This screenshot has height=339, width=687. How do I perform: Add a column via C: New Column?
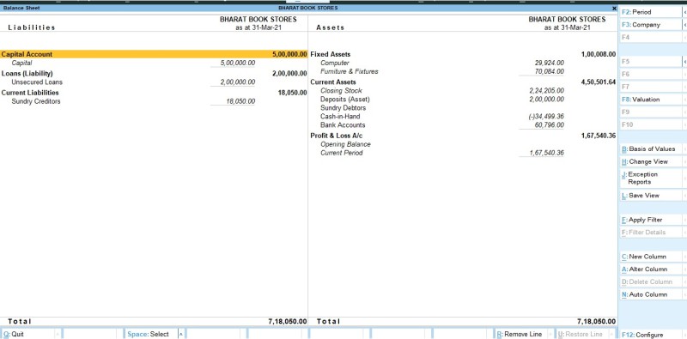(x=651, y=257)
